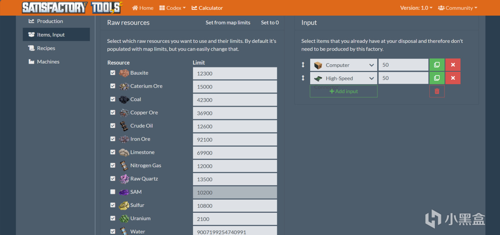
Task: Click the Bauxite limit field
Action: point(235,73)
